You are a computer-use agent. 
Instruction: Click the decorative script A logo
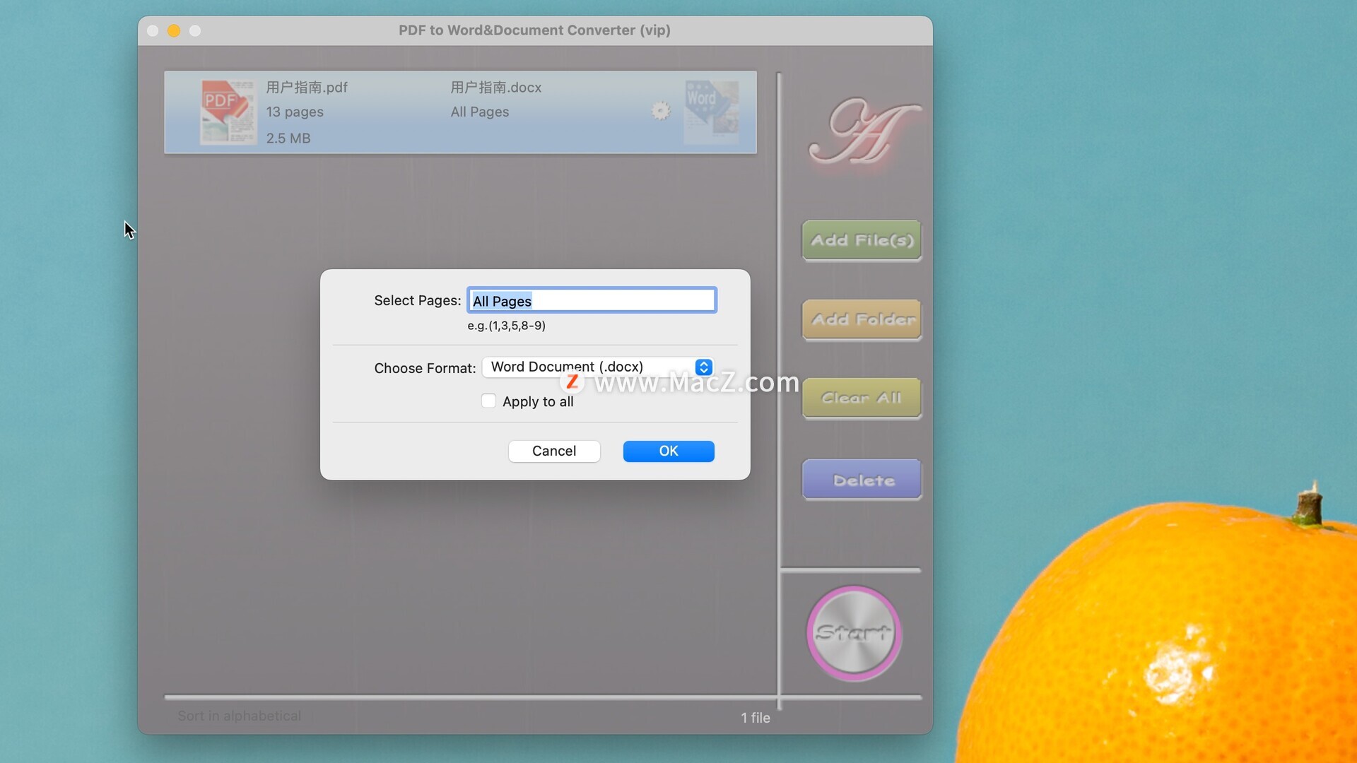864,131
